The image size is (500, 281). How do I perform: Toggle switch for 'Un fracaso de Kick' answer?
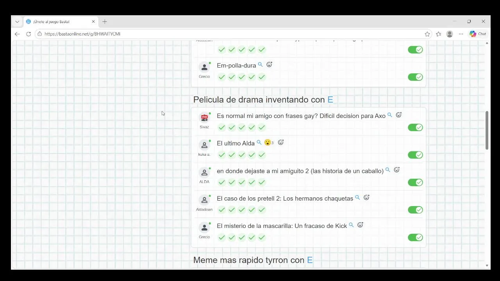click(x=415, y=237)
